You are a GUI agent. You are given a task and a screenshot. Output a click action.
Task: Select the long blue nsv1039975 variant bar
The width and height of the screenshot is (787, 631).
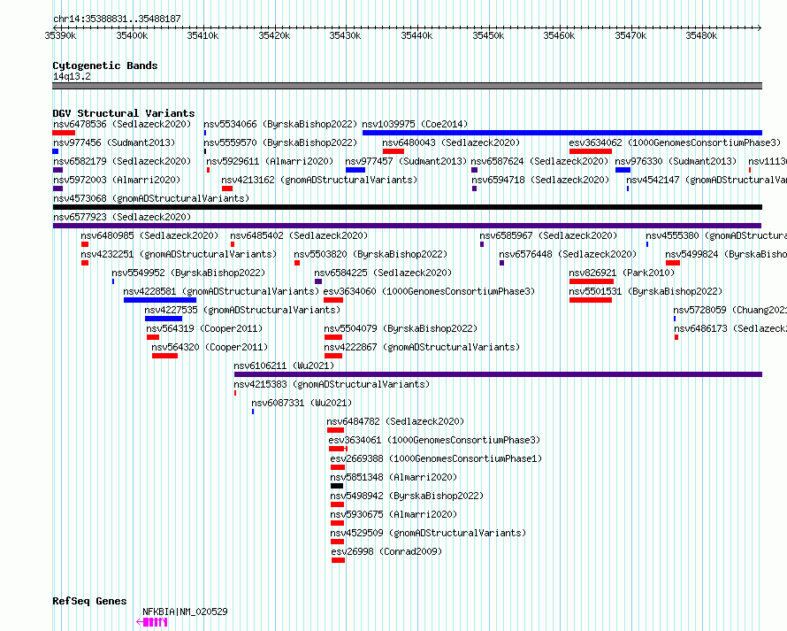pyautogui.click(x=562, y=133)
